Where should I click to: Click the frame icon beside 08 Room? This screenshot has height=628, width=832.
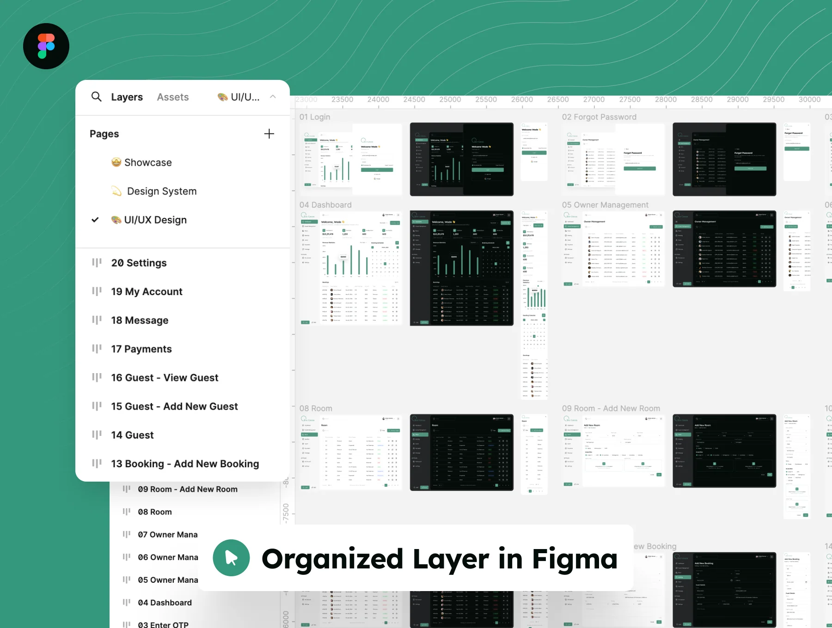click(x=127, y=512)
